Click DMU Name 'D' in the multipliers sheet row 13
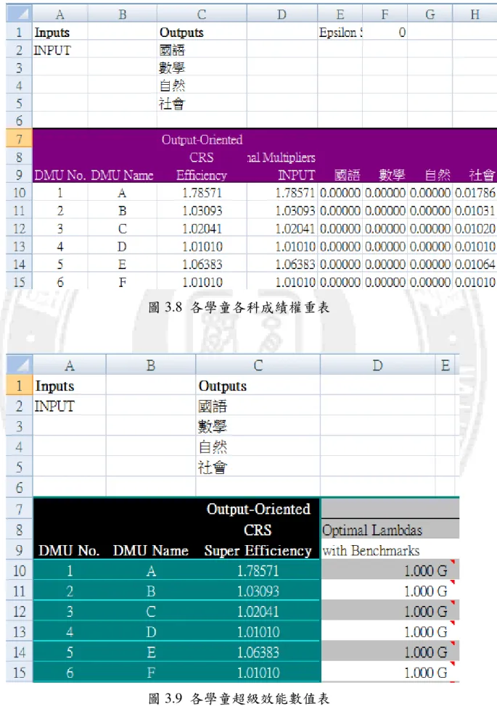The height and width of the screenshot is (706, 497). [x=122, y=246]
